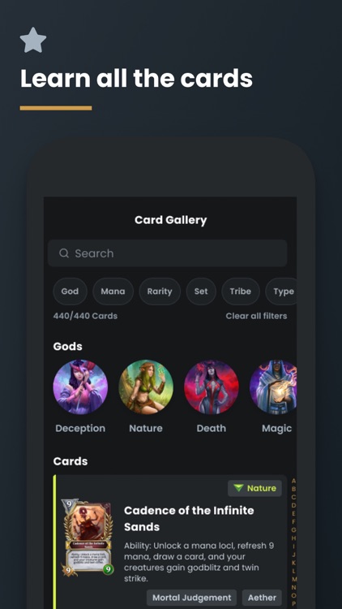Click the star icon above the headline
This screenshot has height=609, width=342.
click(33, 40)
